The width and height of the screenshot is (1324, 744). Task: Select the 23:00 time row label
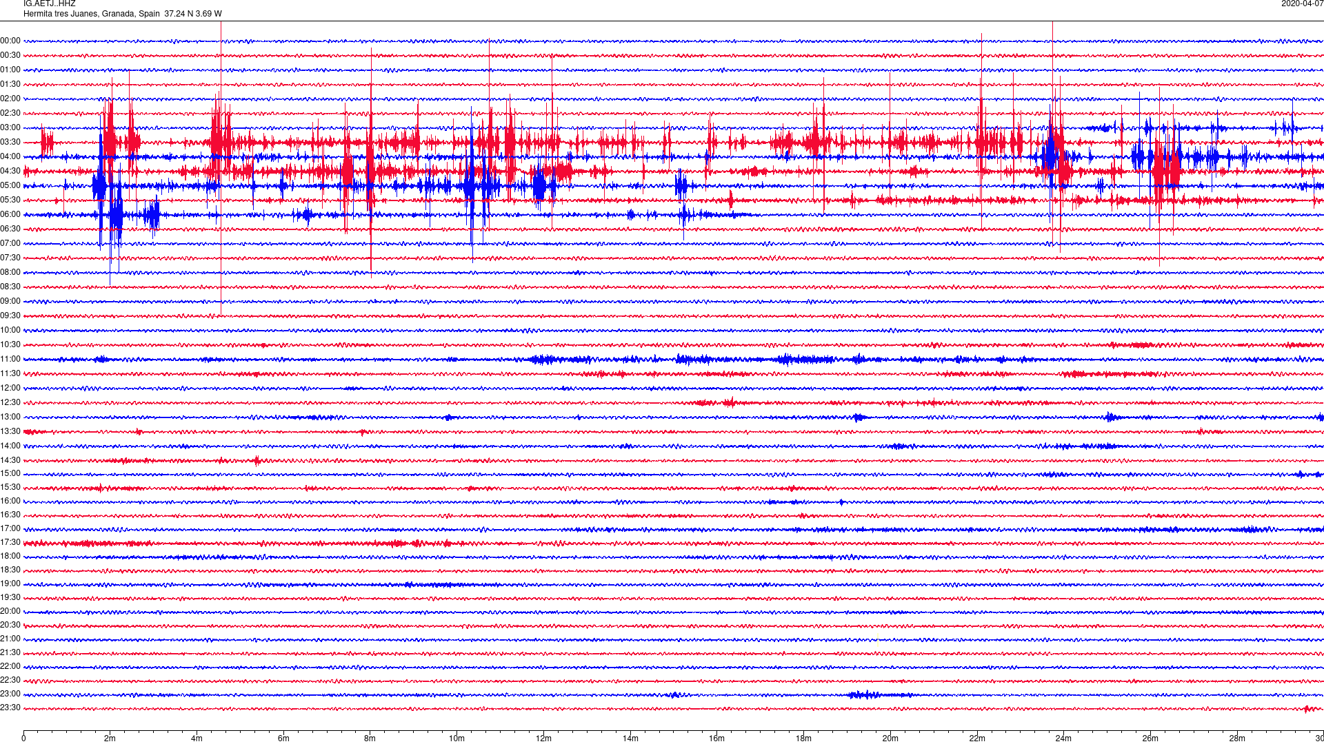10,694
